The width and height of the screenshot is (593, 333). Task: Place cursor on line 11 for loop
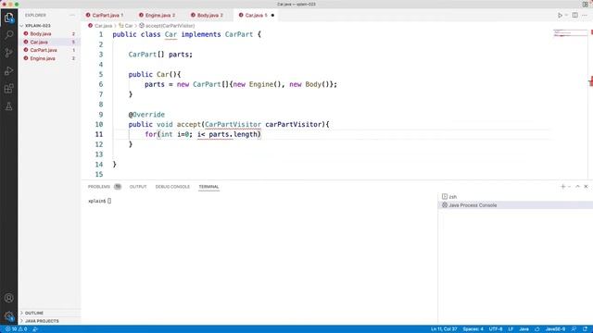pos(203,134)
